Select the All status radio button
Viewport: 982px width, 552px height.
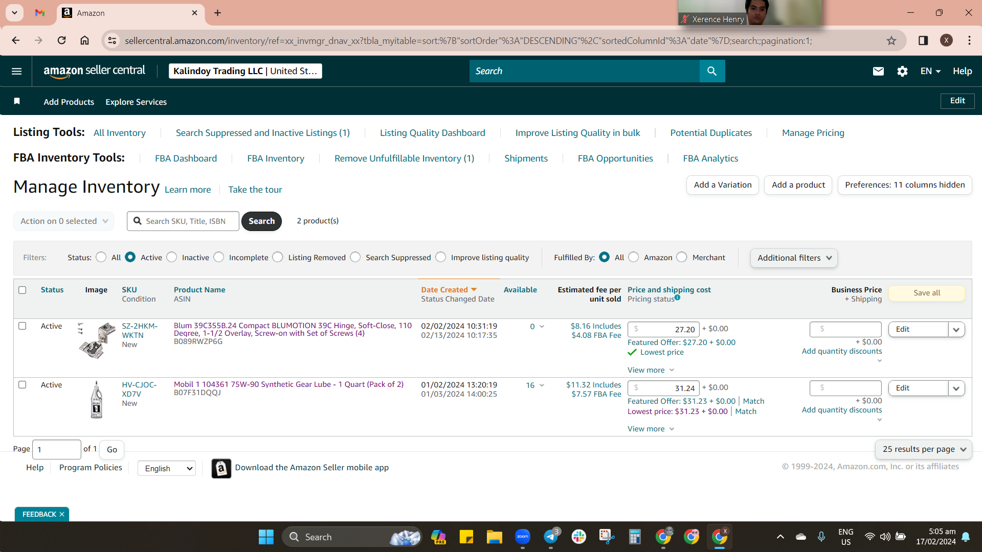click(x=101, y=257)
